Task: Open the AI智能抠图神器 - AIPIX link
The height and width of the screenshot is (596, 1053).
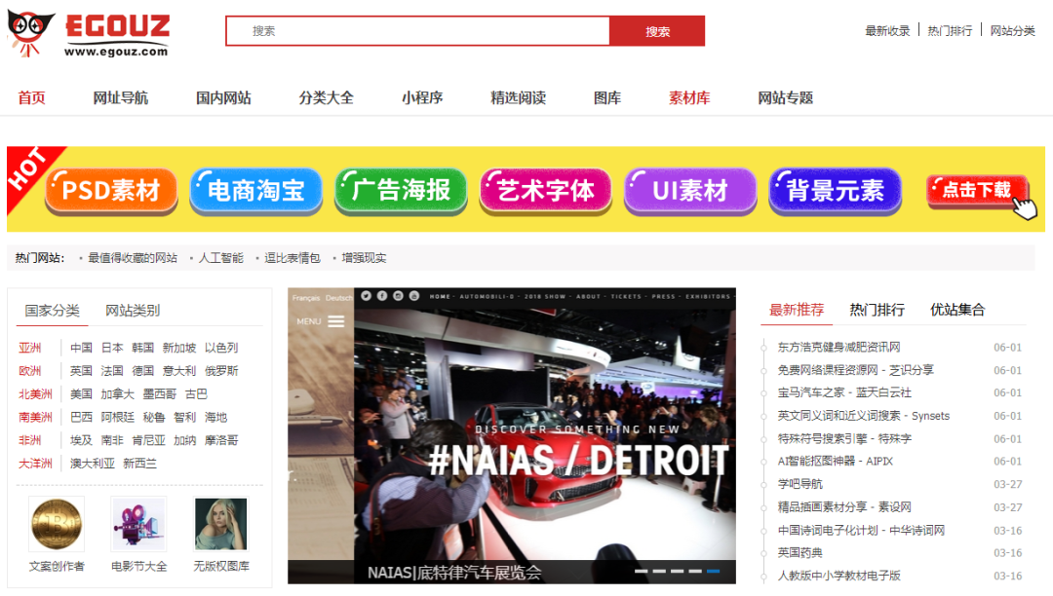Action: pos(836,462)
